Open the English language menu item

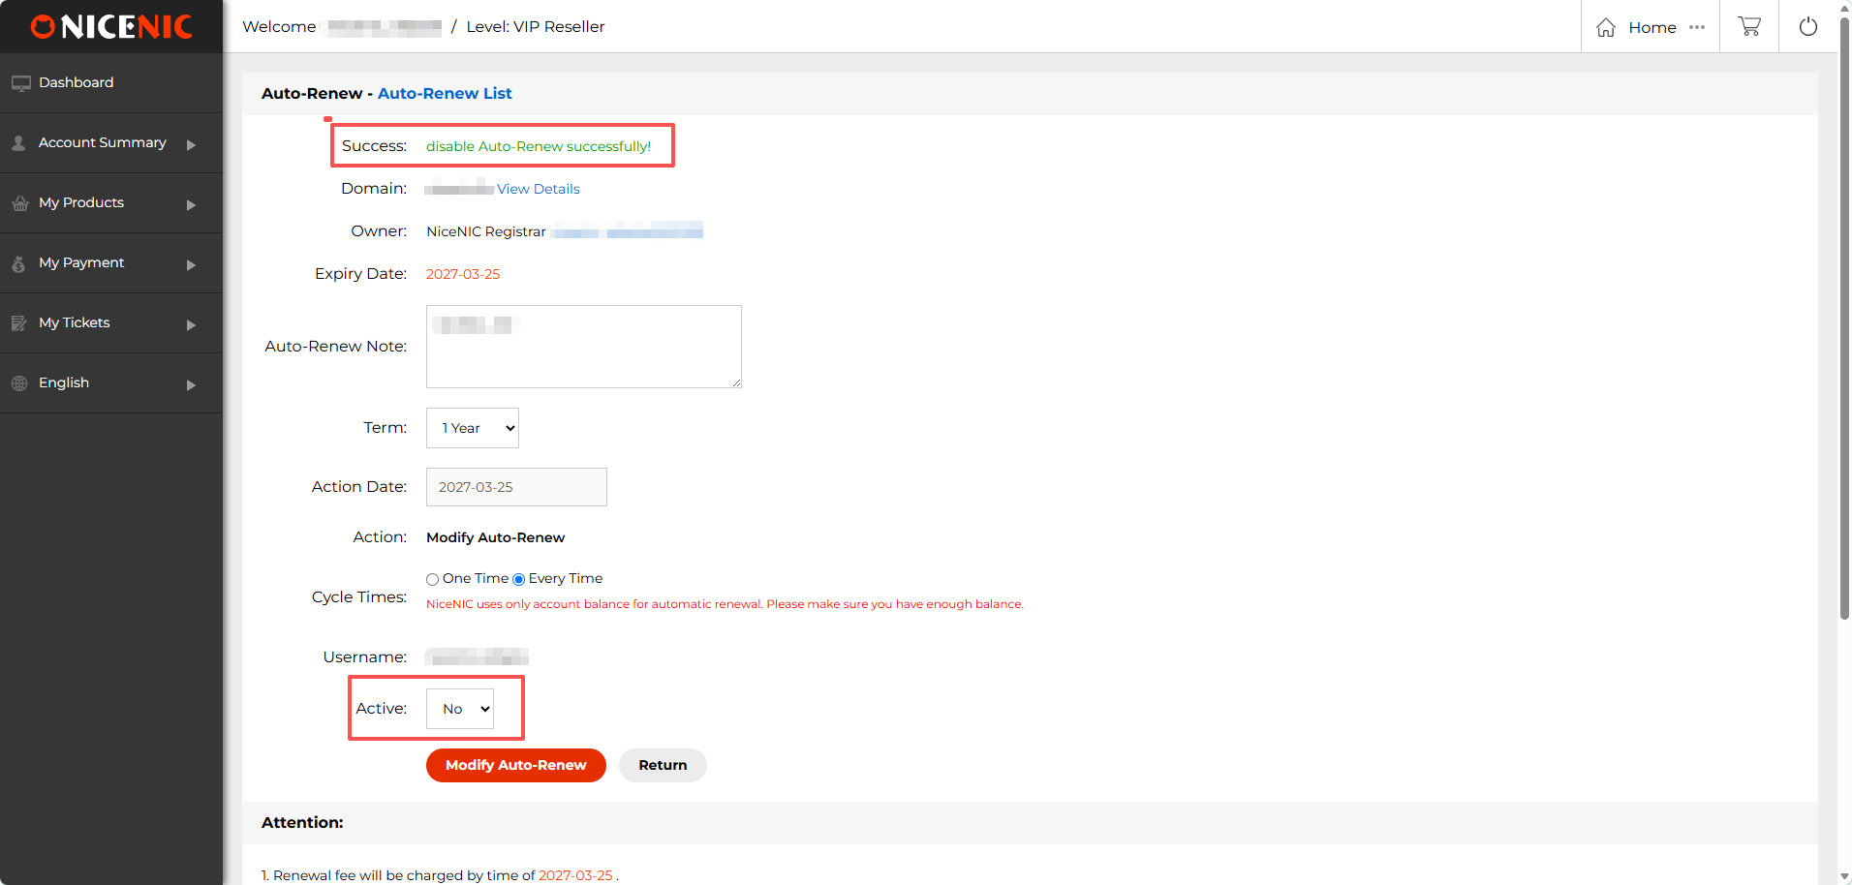point(111,383)
